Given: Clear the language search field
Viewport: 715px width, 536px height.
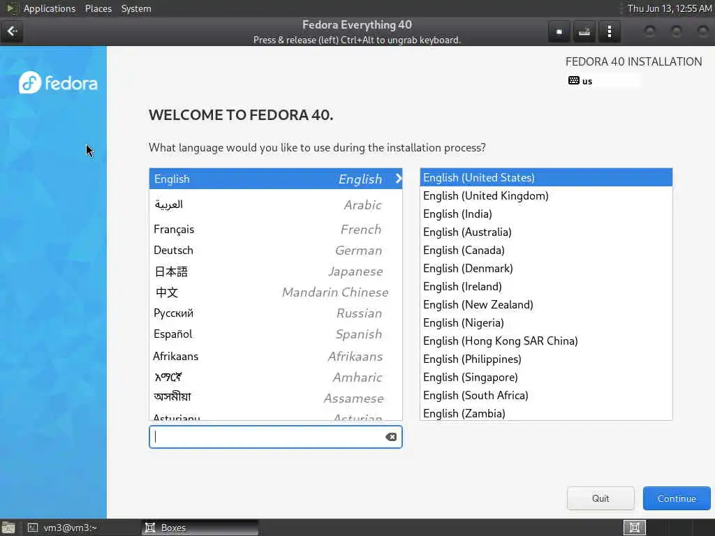Looking at the screenshot, I should click(391, 437).
